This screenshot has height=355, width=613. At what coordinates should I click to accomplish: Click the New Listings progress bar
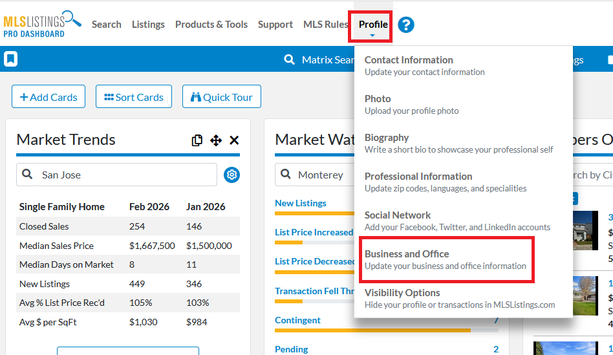point(315,213)
